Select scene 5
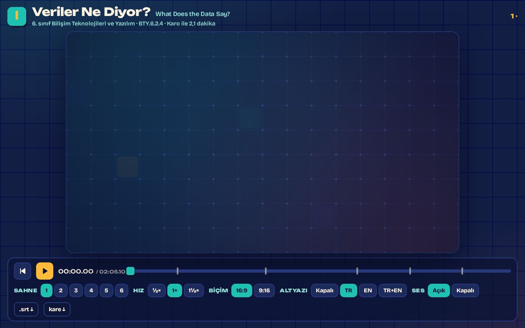This screenshot has width=525, height=328. point(106,290)
